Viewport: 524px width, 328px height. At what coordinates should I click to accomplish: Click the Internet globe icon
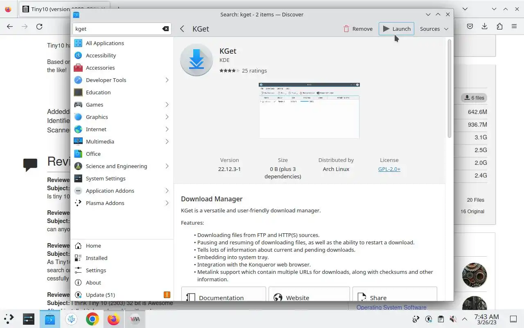point(78,129)
